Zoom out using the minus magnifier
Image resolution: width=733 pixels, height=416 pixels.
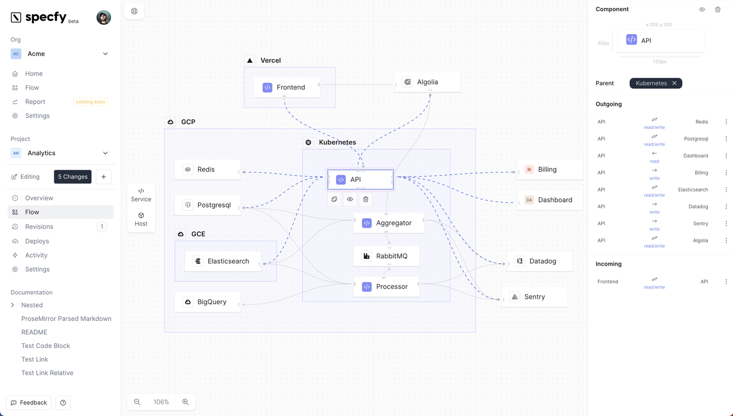click(x=137, y=402)
